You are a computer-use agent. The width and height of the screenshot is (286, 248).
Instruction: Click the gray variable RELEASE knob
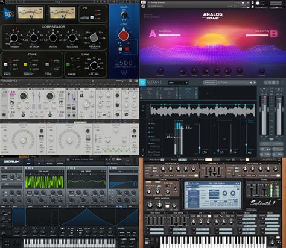pyautogui.click(x=94, y=37)
